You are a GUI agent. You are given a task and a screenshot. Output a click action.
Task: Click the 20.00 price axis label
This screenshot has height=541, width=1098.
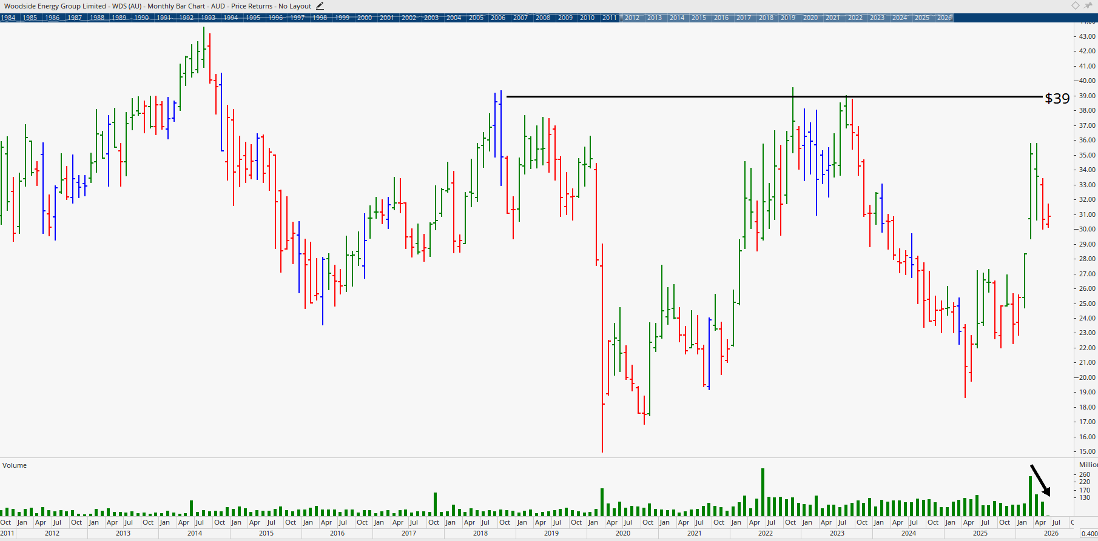[1087, 377]
